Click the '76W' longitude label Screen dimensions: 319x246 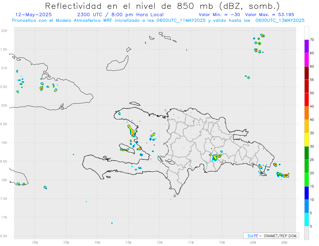pos(35,242)
